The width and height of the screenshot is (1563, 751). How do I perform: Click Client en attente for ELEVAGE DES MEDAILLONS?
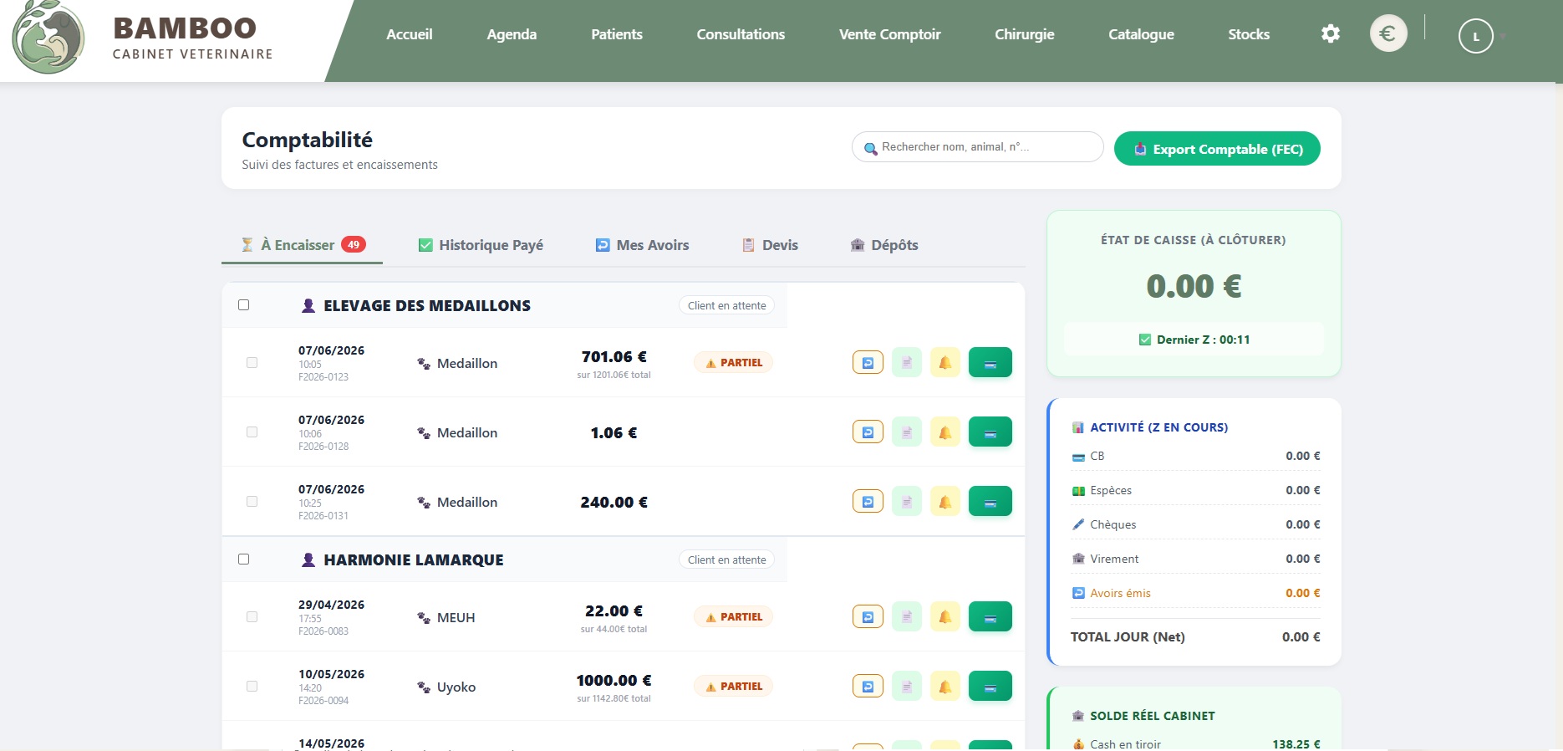[726, 305]
